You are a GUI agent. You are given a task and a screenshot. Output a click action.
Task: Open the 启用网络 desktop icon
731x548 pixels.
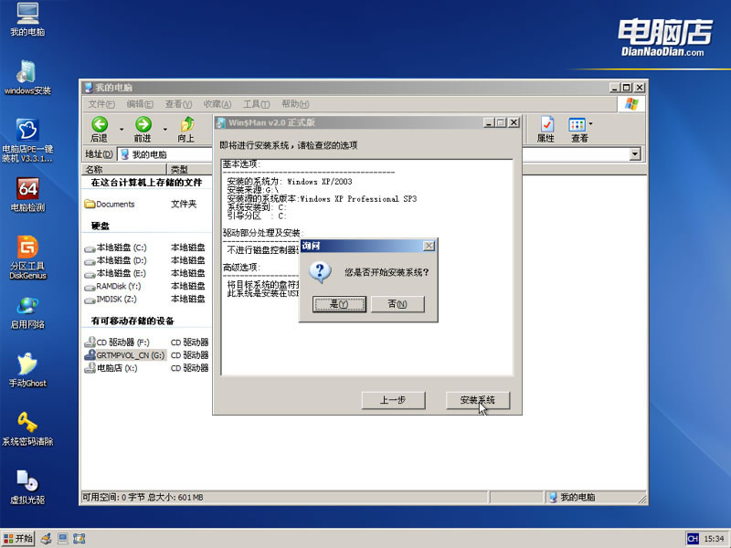point(27,312)
